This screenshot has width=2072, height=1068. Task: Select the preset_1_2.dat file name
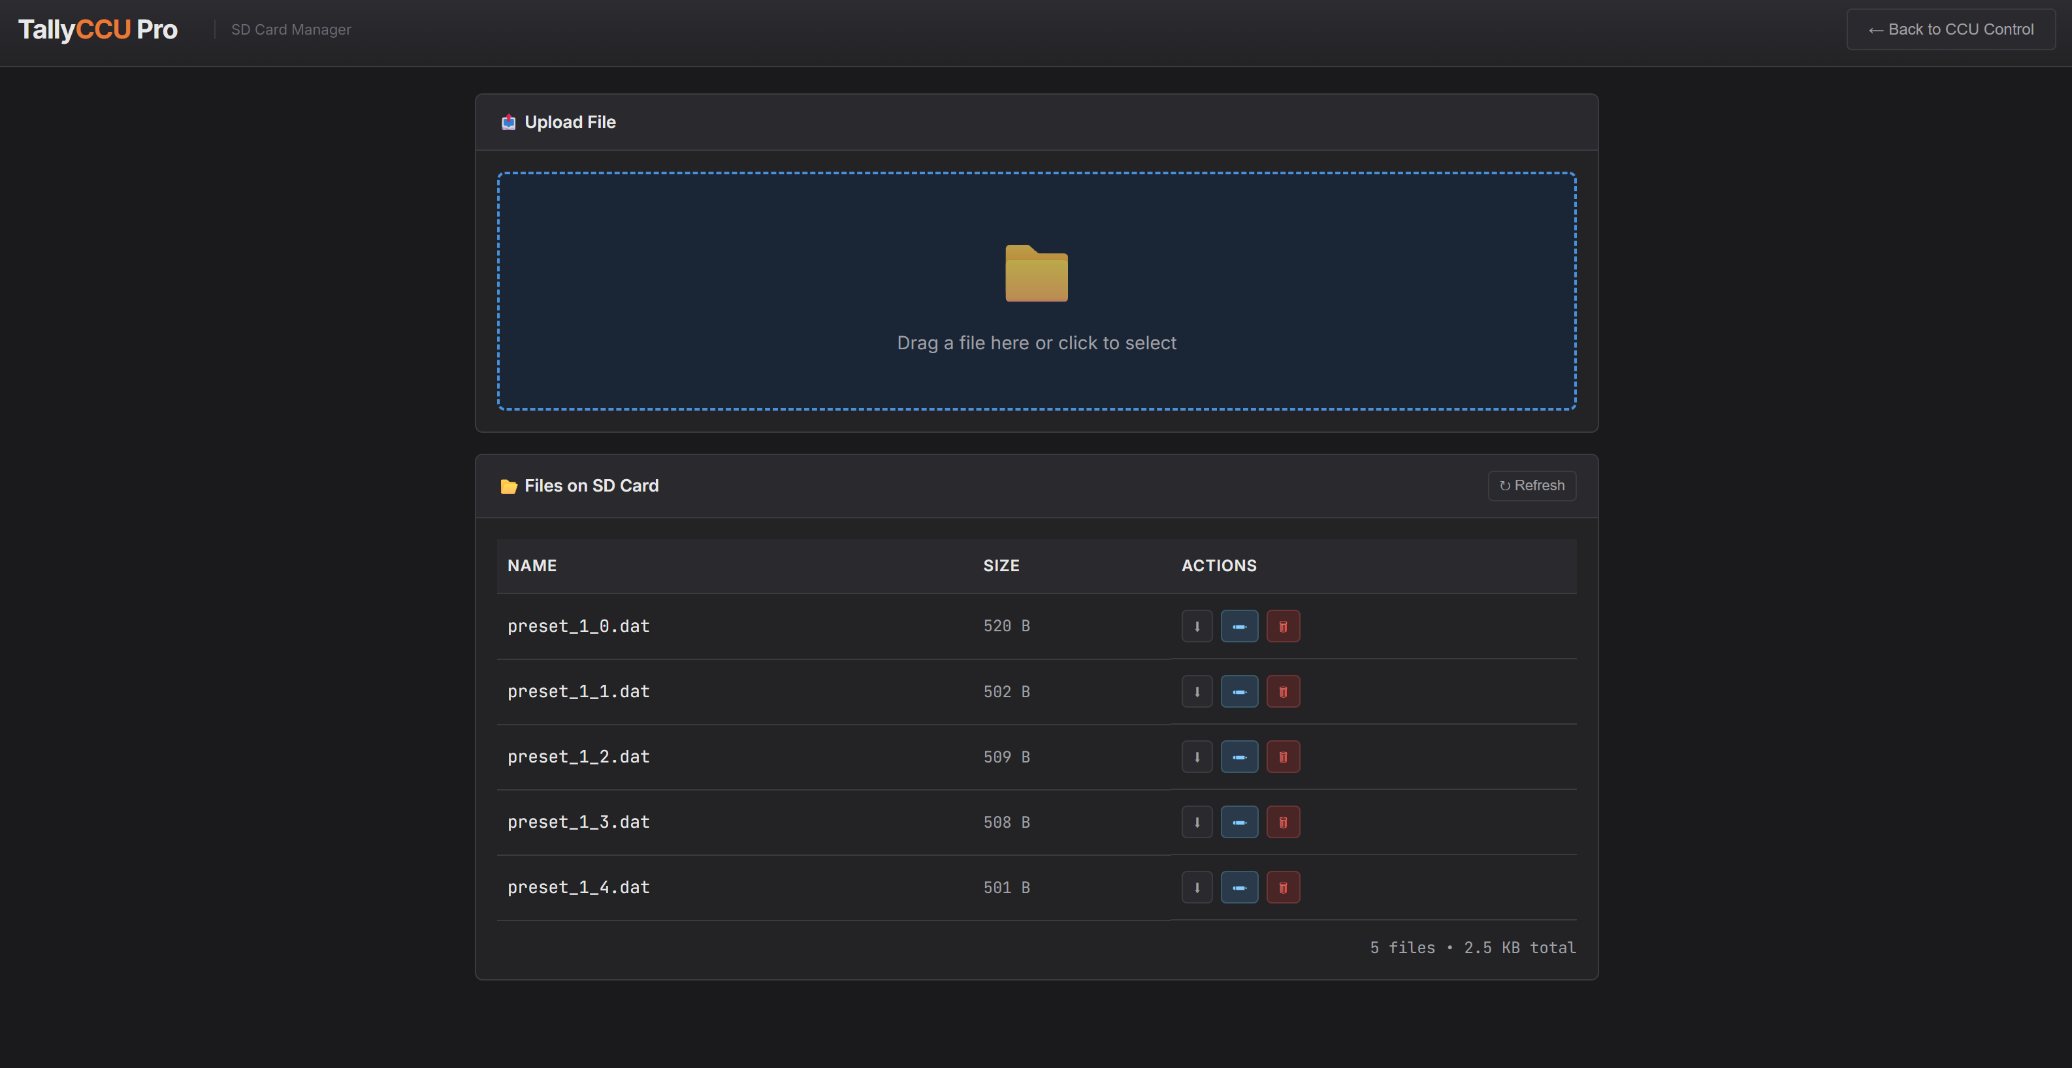[x=578, y=757]
